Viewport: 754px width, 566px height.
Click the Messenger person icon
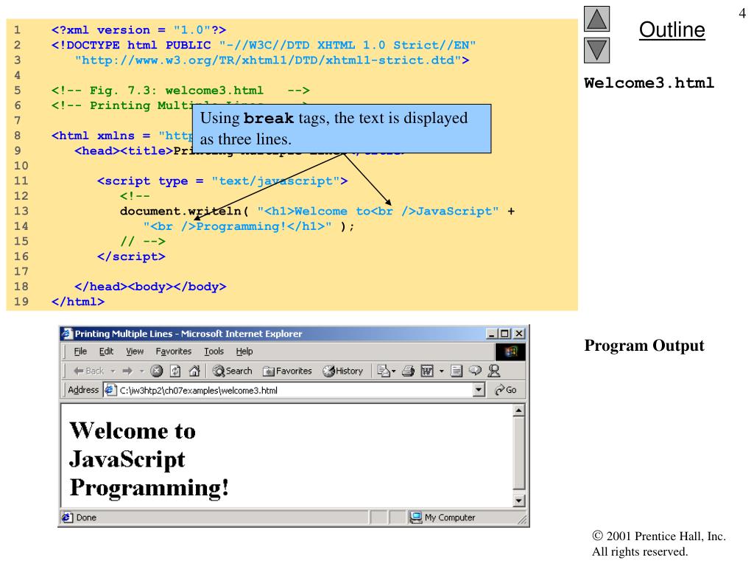point(494,371)
